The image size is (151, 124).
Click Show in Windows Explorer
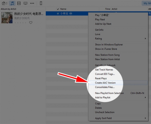point(109,45)
